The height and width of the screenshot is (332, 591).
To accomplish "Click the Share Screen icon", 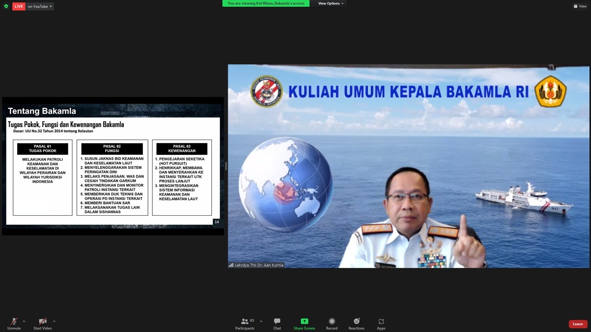I will (x=304, y=321).
